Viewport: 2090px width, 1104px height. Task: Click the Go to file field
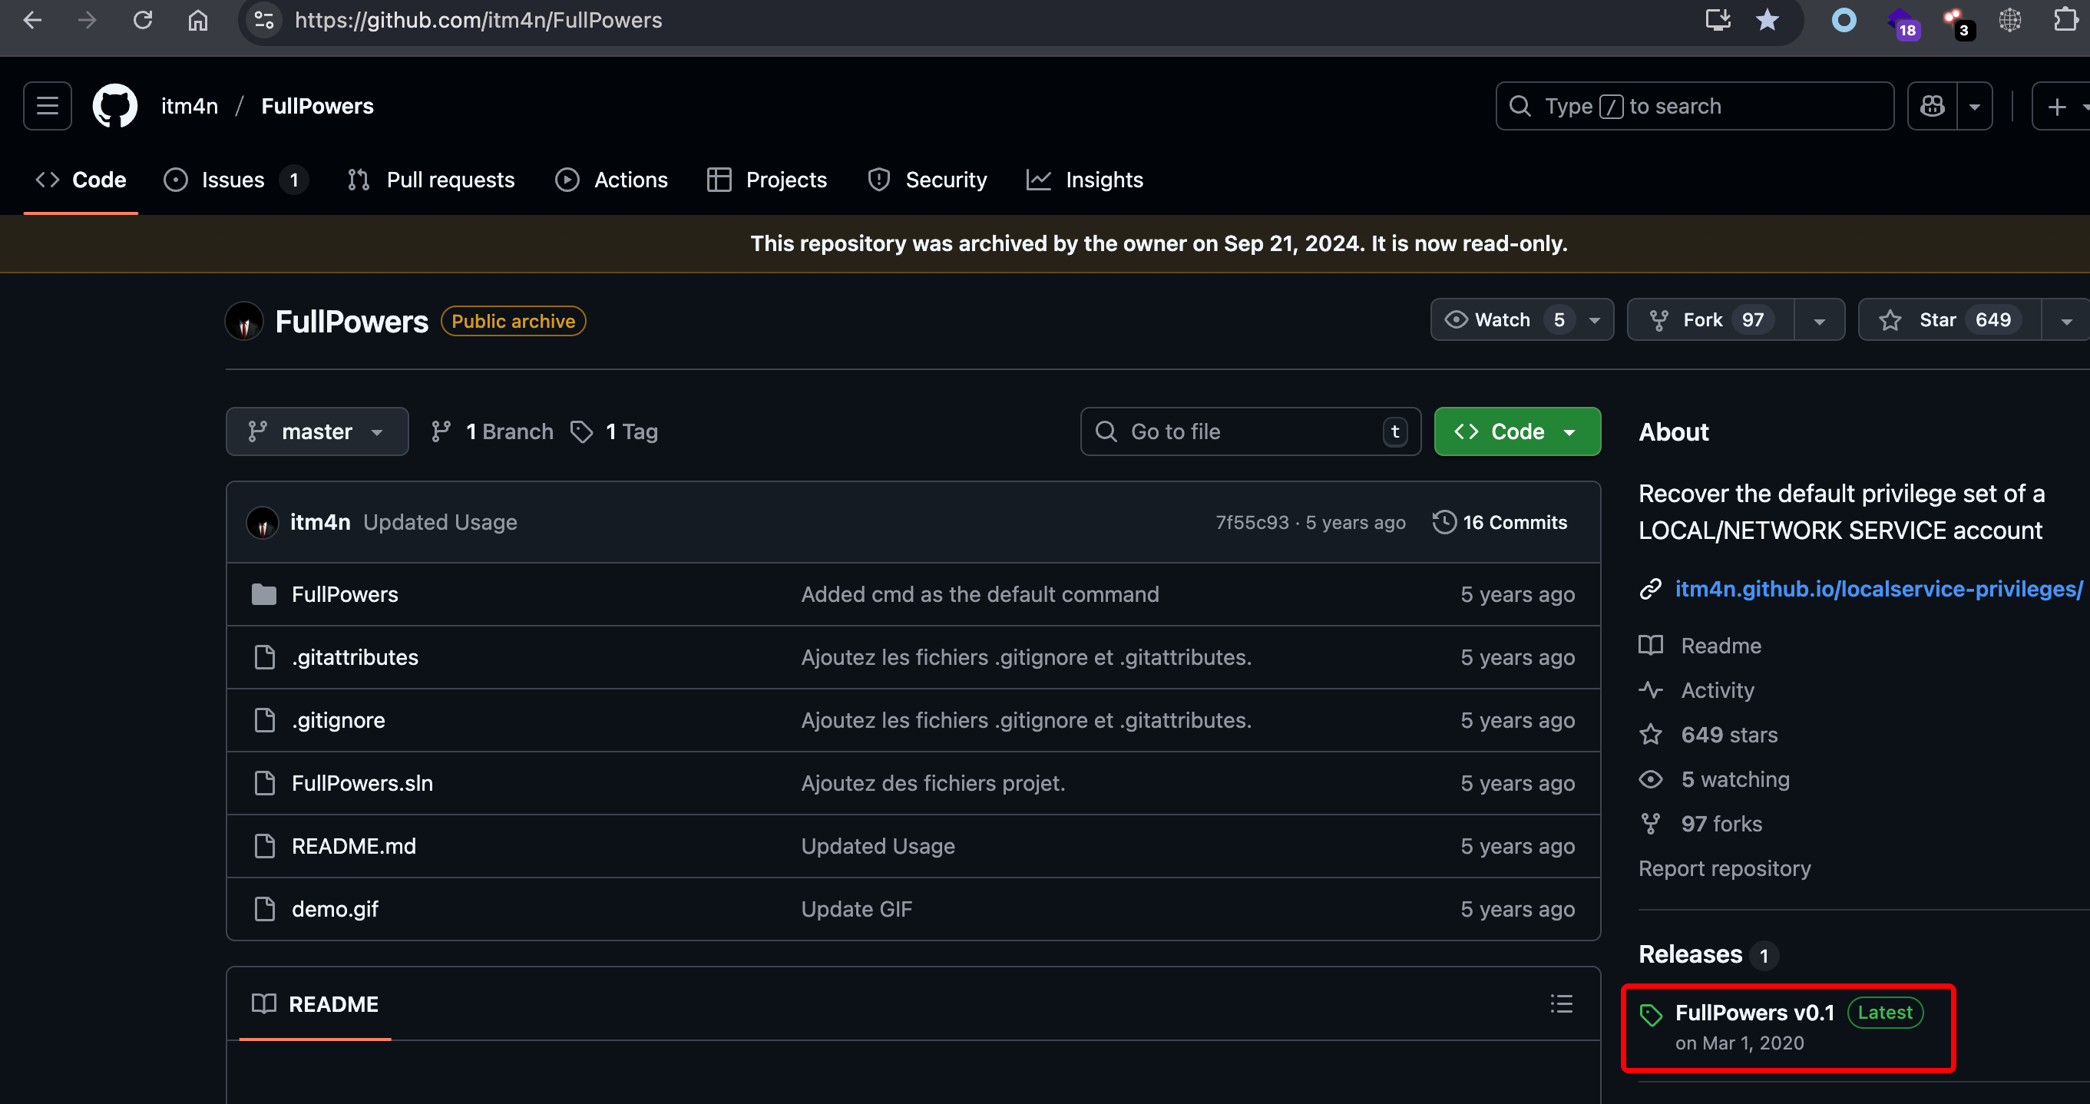pos(1249,431)
